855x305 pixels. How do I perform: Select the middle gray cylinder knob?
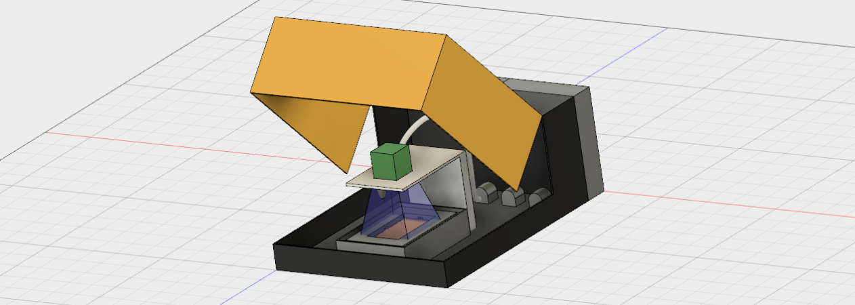click(513, 197)
